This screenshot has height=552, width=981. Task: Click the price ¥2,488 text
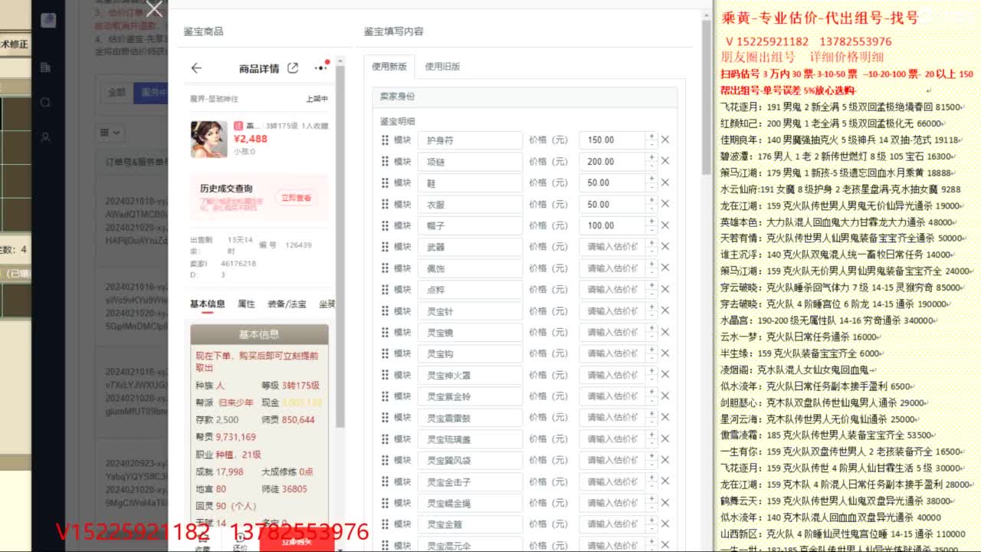(x=251, y=139)
